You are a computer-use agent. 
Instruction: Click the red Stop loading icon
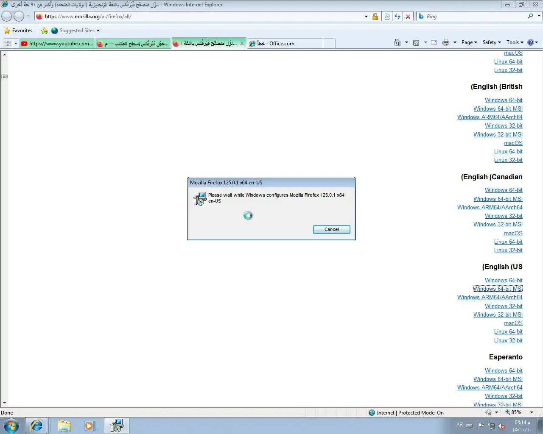tap(408, 17)
